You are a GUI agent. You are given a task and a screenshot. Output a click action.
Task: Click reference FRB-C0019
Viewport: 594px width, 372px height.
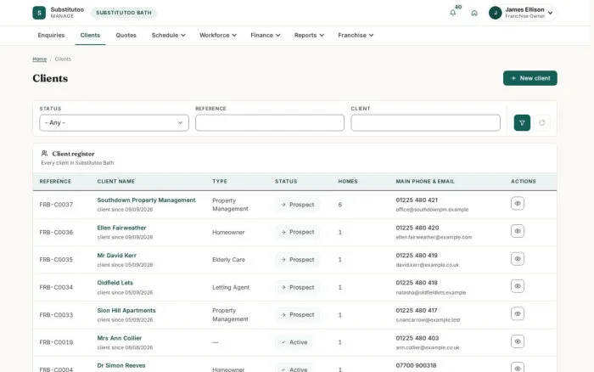point(56,342)
